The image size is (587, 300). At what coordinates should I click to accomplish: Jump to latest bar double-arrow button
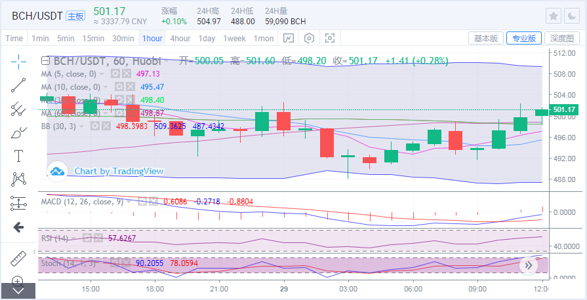tap(529, 265)
